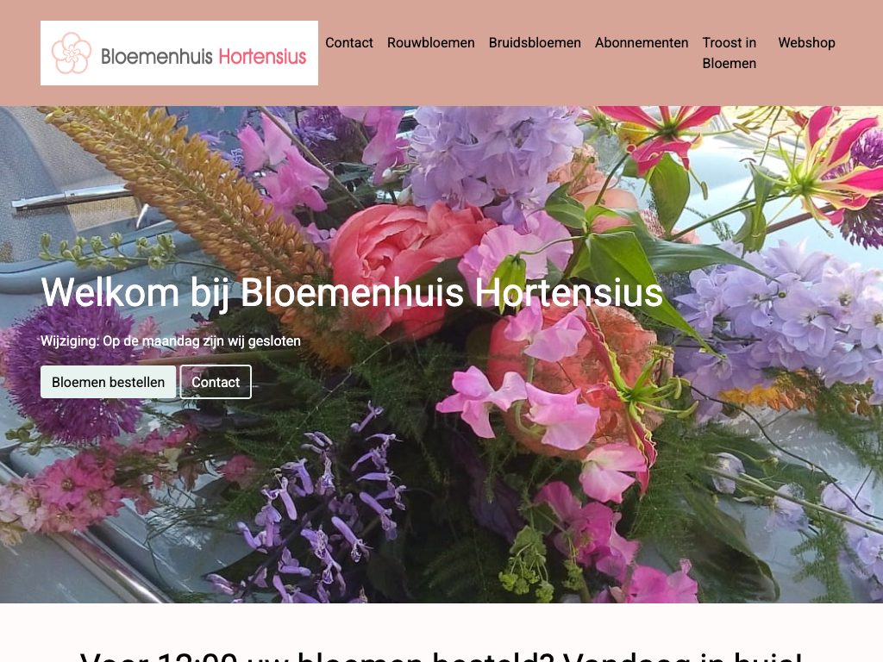Click the Welkom bij Bloemenhuis Hortensius heading
This screenshot has width=883, height=662.
tap(352, 293)
